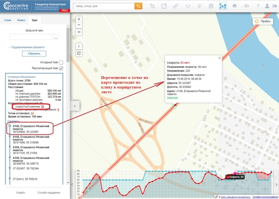
Task: Click the track file path field
Action: pos(31,37)
